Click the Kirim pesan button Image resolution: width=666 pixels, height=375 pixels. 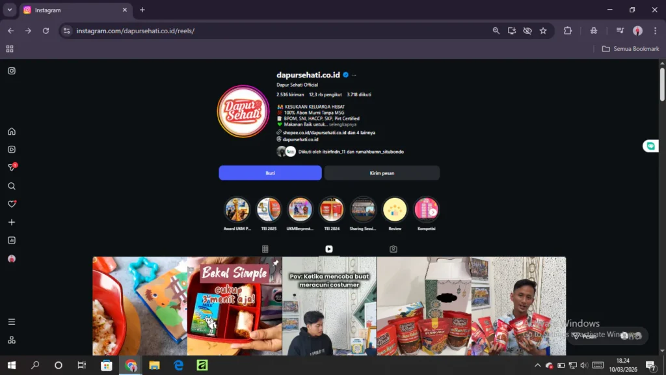pyautogui.click(x=382, y=173)
